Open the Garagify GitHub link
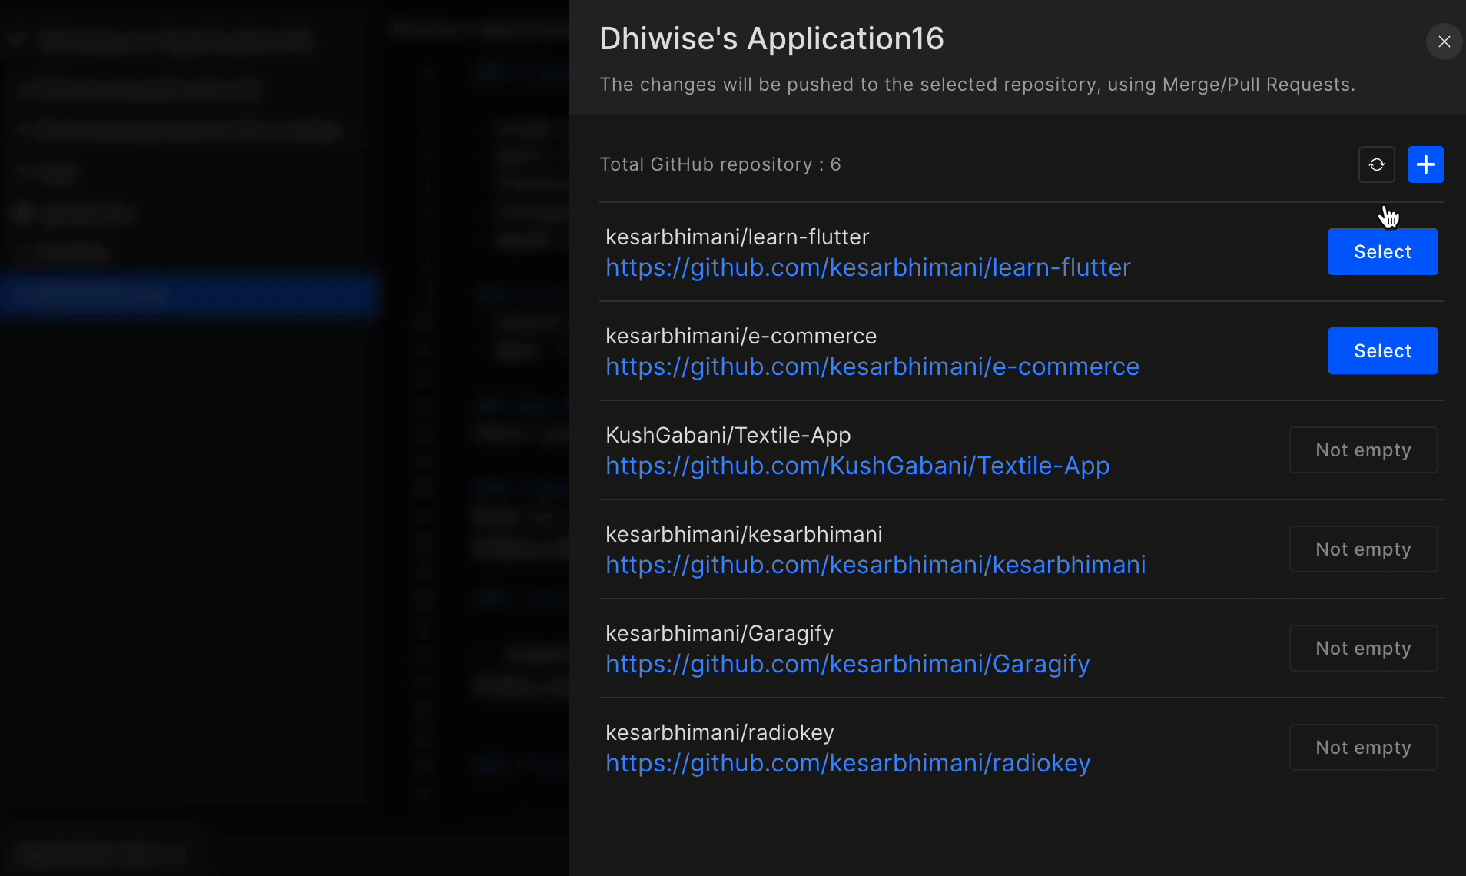 [847, 664]
